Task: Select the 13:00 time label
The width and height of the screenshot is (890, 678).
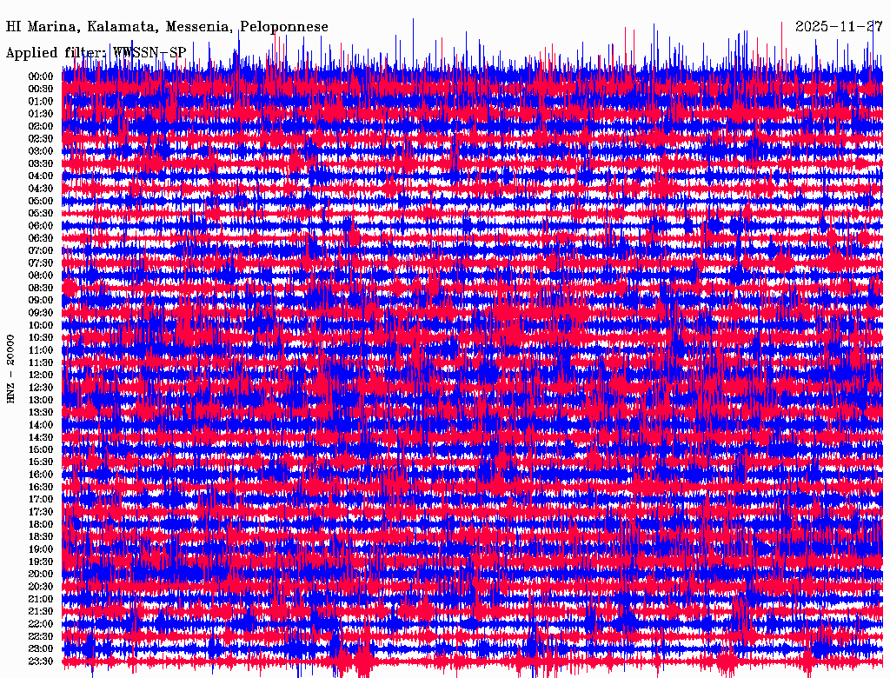Action: pos(41,401)
